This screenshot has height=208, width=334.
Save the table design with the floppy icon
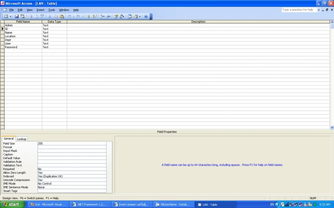(x=17, y=16)
